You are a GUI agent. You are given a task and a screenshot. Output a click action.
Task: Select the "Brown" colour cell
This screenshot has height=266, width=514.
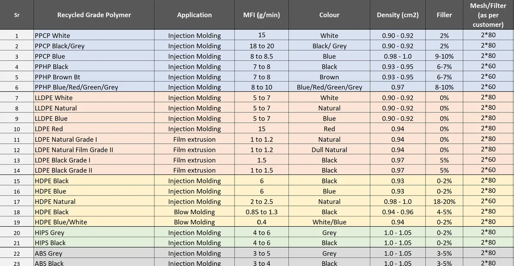pos(329,77)
